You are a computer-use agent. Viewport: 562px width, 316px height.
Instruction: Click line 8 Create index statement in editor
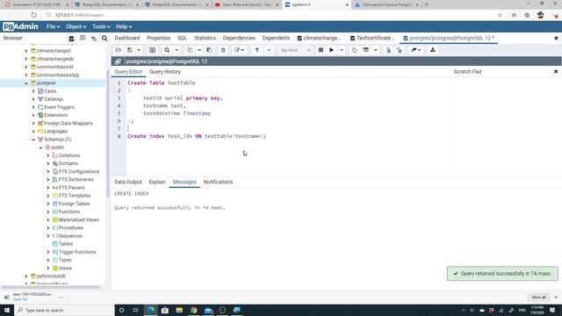coord(197,136)
